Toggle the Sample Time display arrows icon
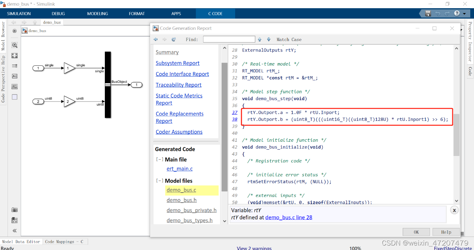The image size is (474, 250). (x=15, y=66)
